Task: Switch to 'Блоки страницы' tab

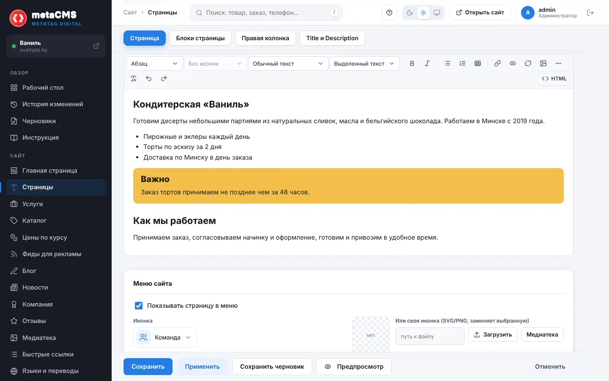Action: pos(200,38)
